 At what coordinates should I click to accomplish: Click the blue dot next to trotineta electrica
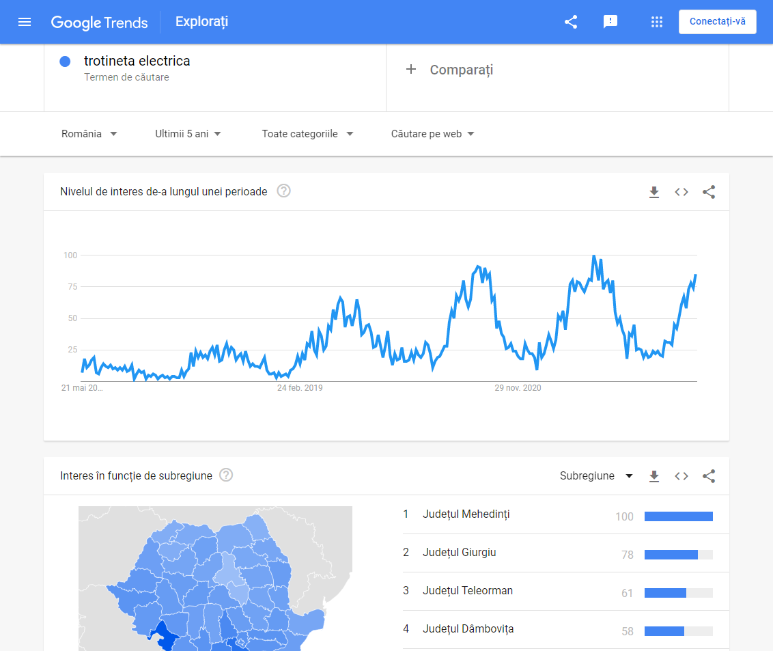pyautogui.click(x=65, y=61)
